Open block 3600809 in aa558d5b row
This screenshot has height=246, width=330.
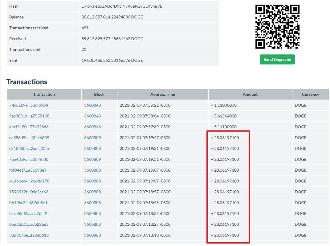click(x=92, y=138)
